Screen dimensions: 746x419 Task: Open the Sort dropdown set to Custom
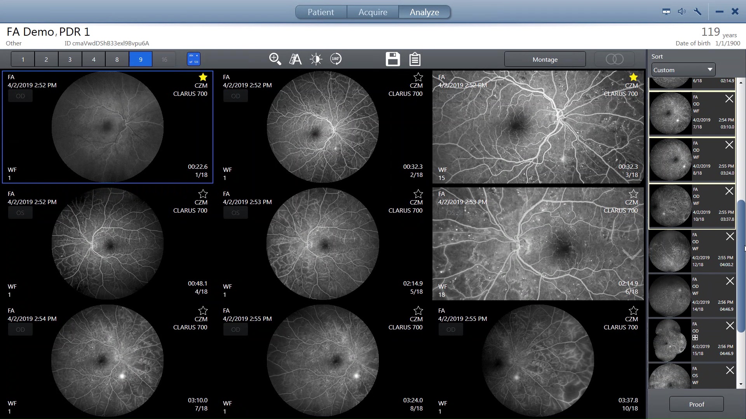click(683, 69)
